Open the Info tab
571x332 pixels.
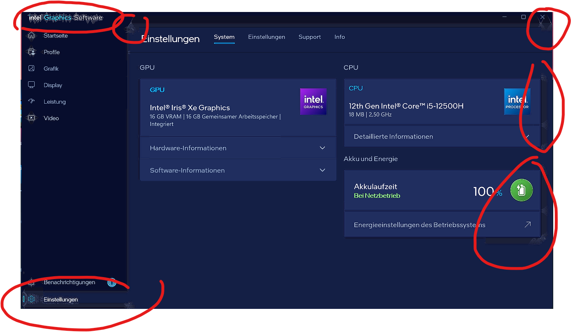point(340,37)
